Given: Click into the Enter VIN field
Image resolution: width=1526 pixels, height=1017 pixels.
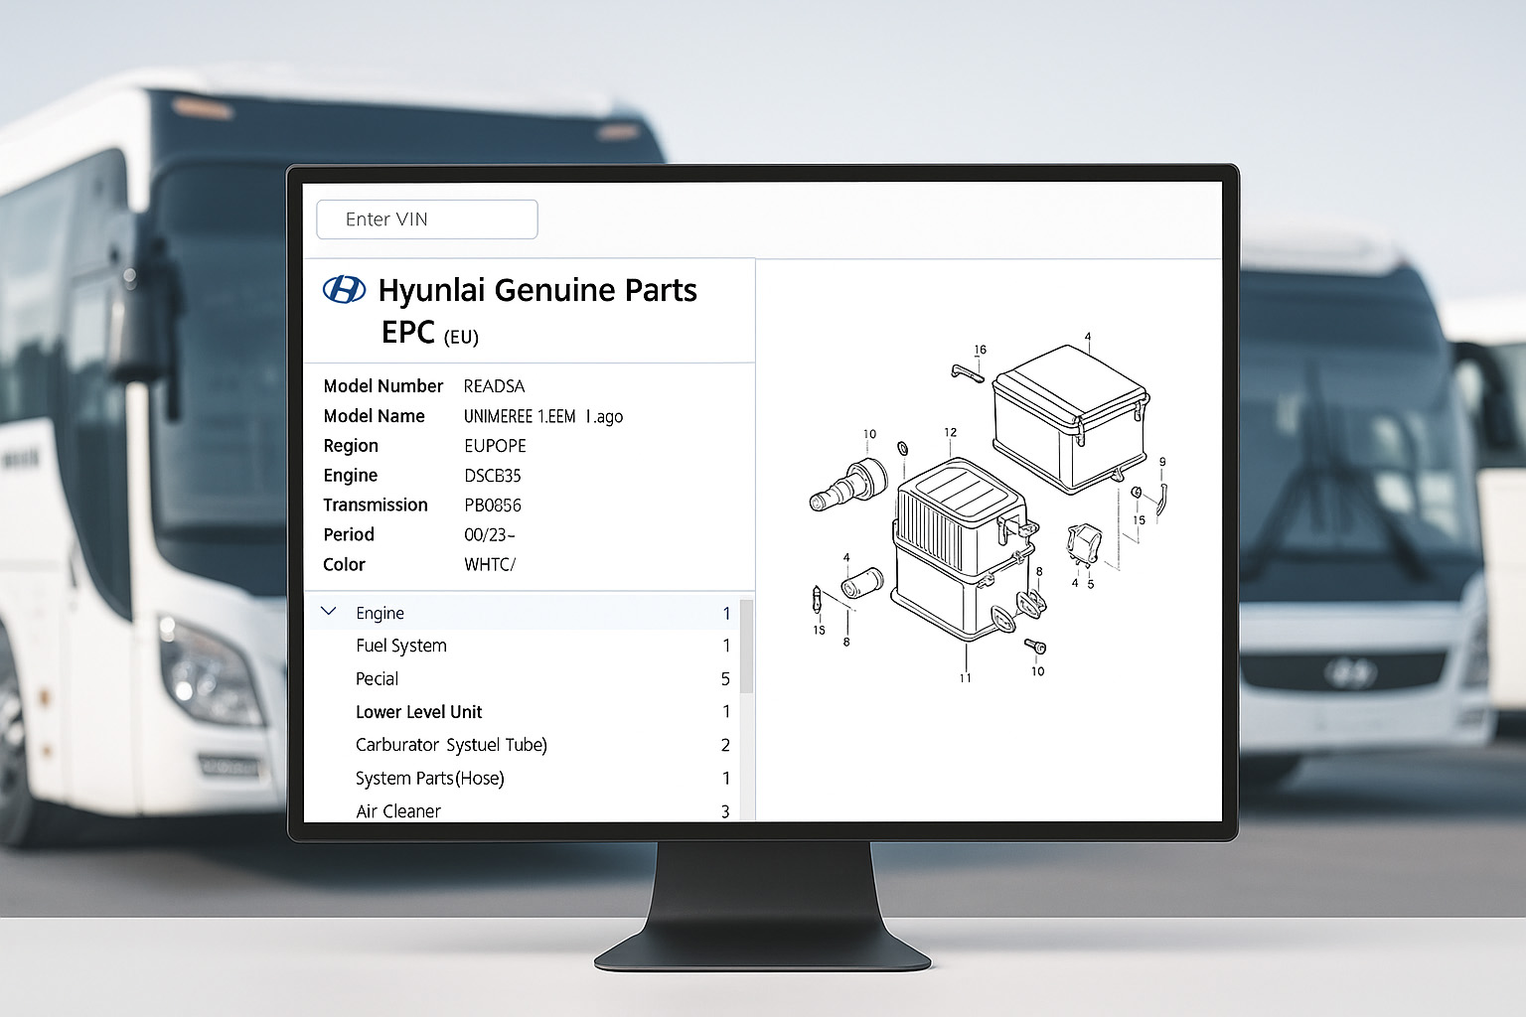Looking at the screenshot, I should tap(427, 219).
